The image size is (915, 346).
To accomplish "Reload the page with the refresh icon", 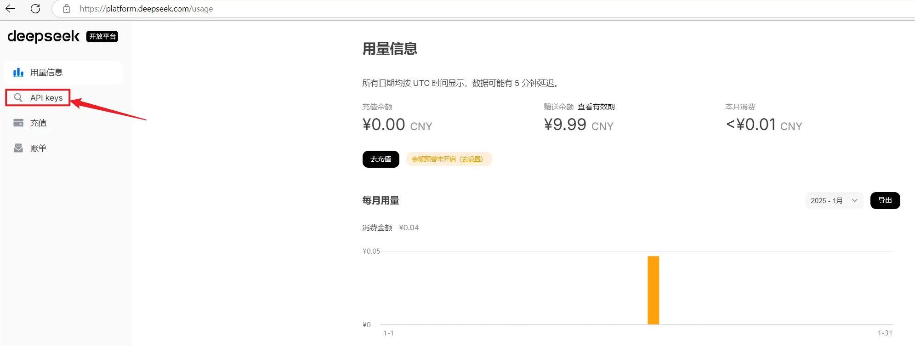I will pos(35,9).
